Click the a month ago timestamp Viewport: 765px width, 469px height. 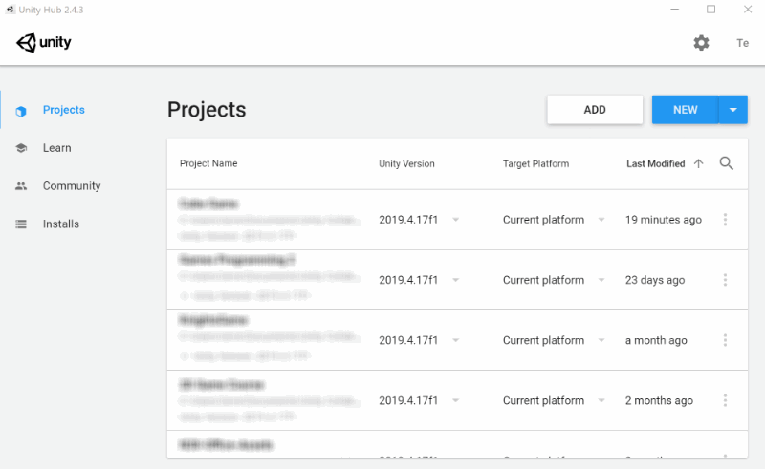pos(656,340)
